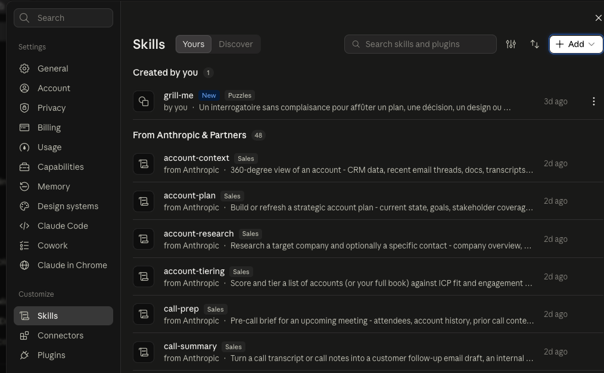604x373 pixels.
Task: Open the Billing section
Action: [x=63, y=128]
